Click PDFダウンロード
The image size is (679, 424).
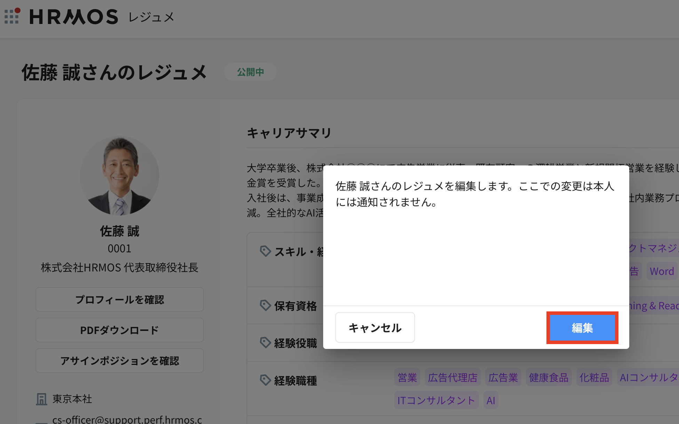click(x=119, y=330)
